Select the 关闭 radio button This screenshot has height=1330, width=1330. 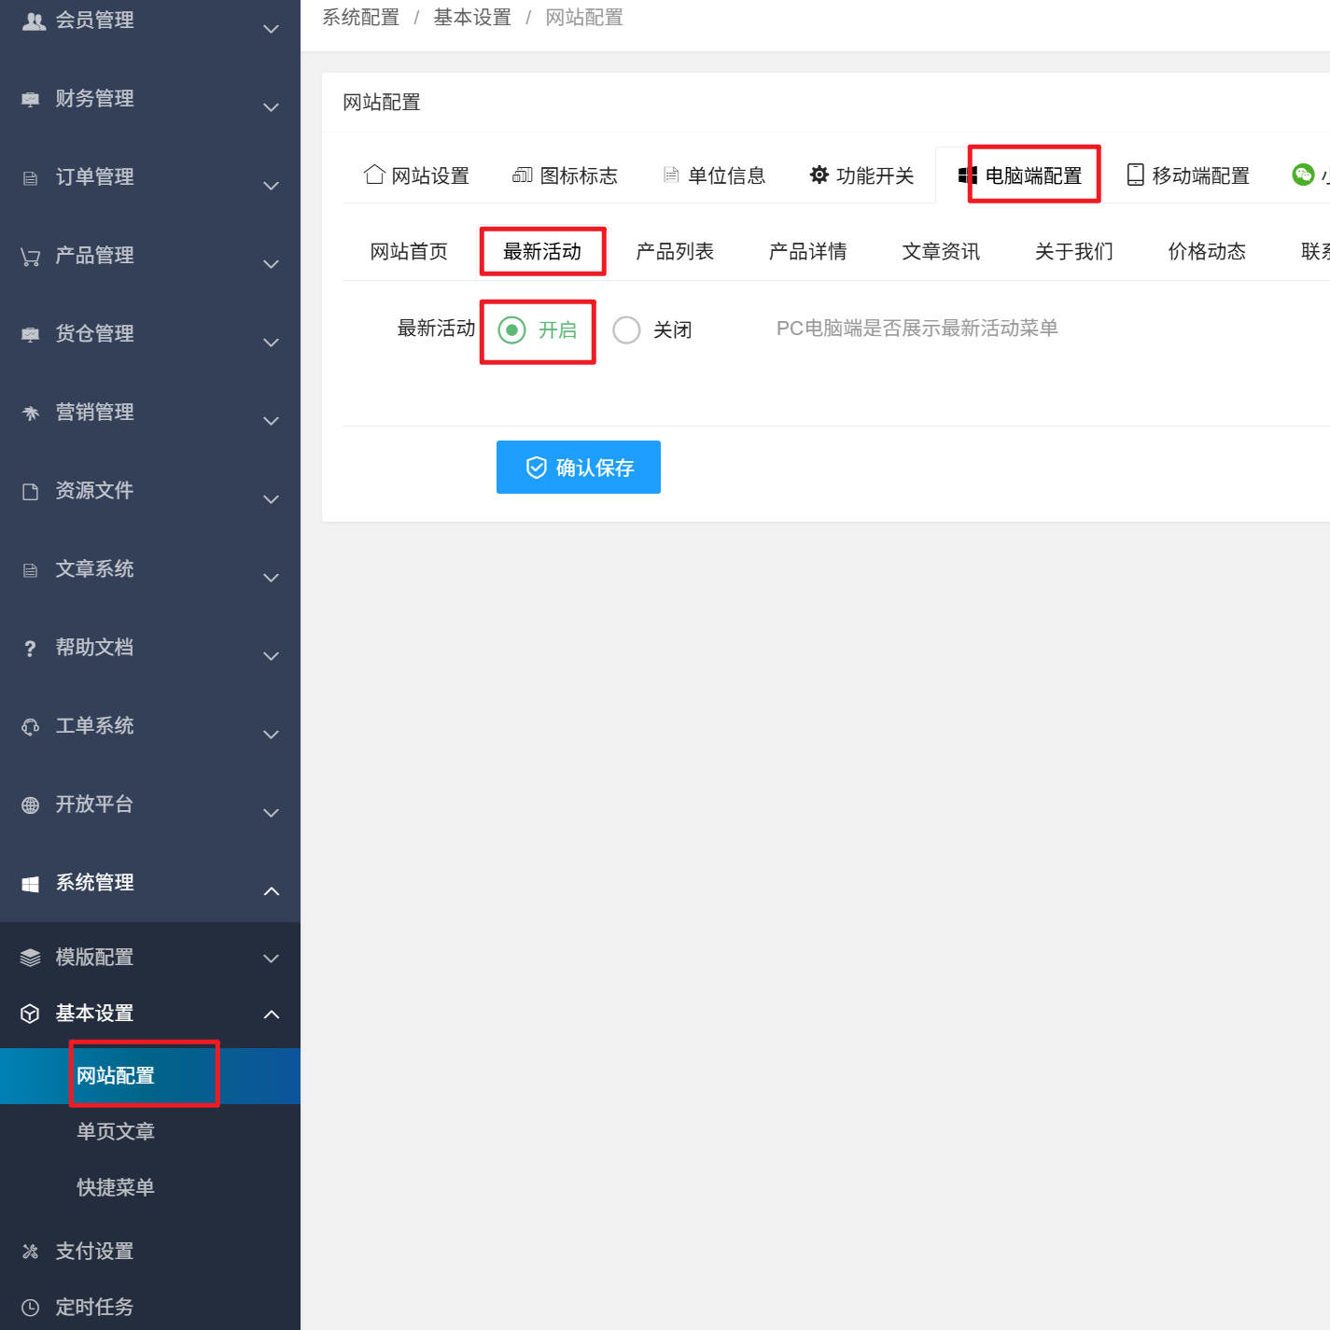pyautogui.click(x=626, y=329)
